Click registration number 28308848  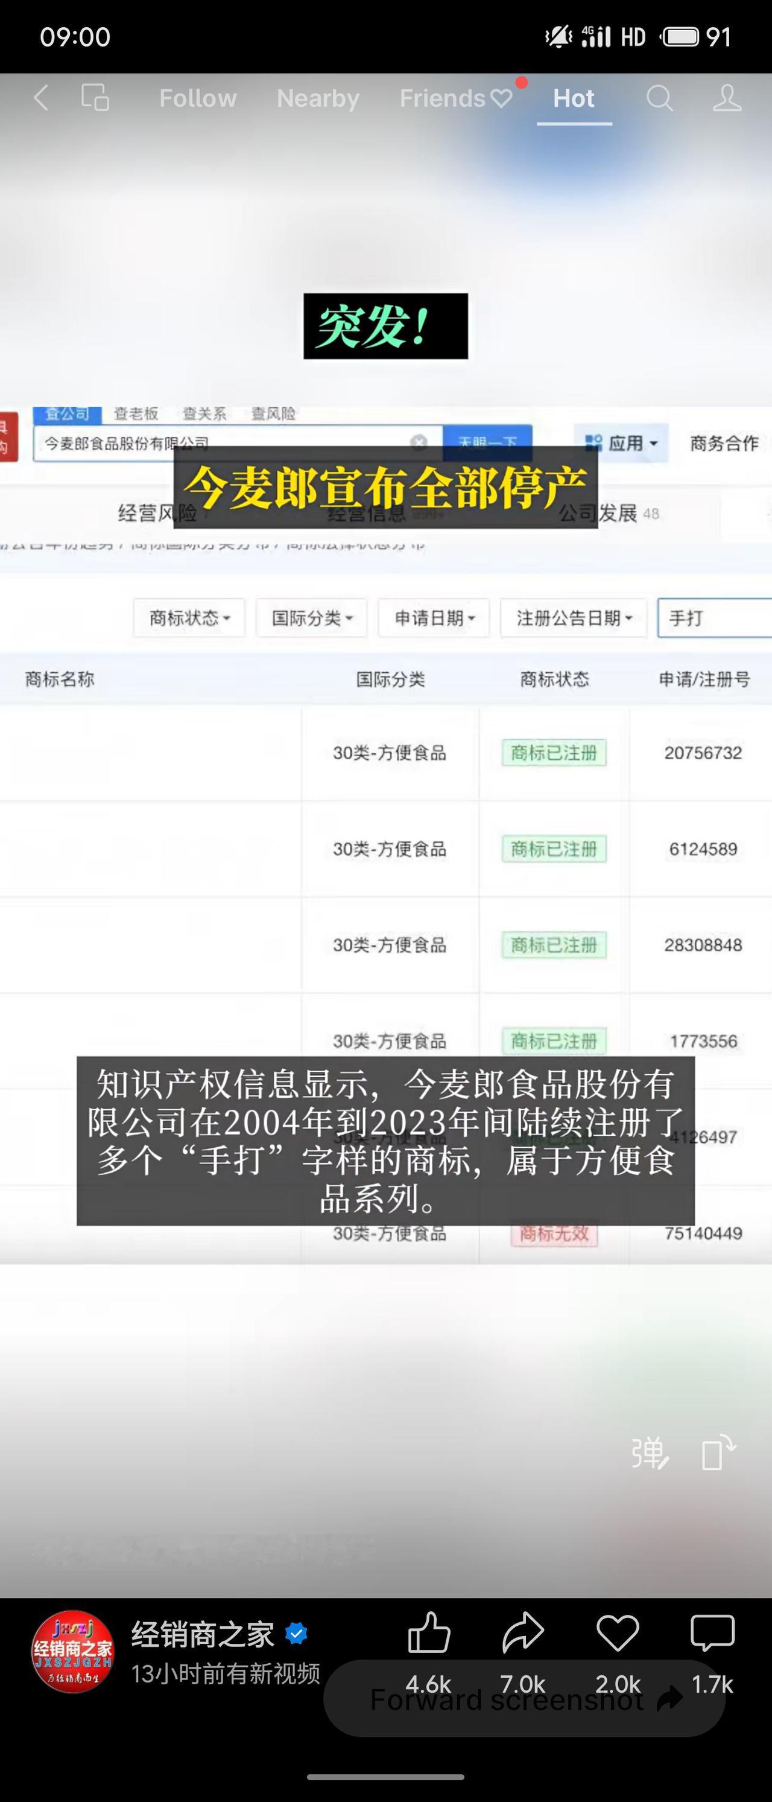tap(703, 944)
